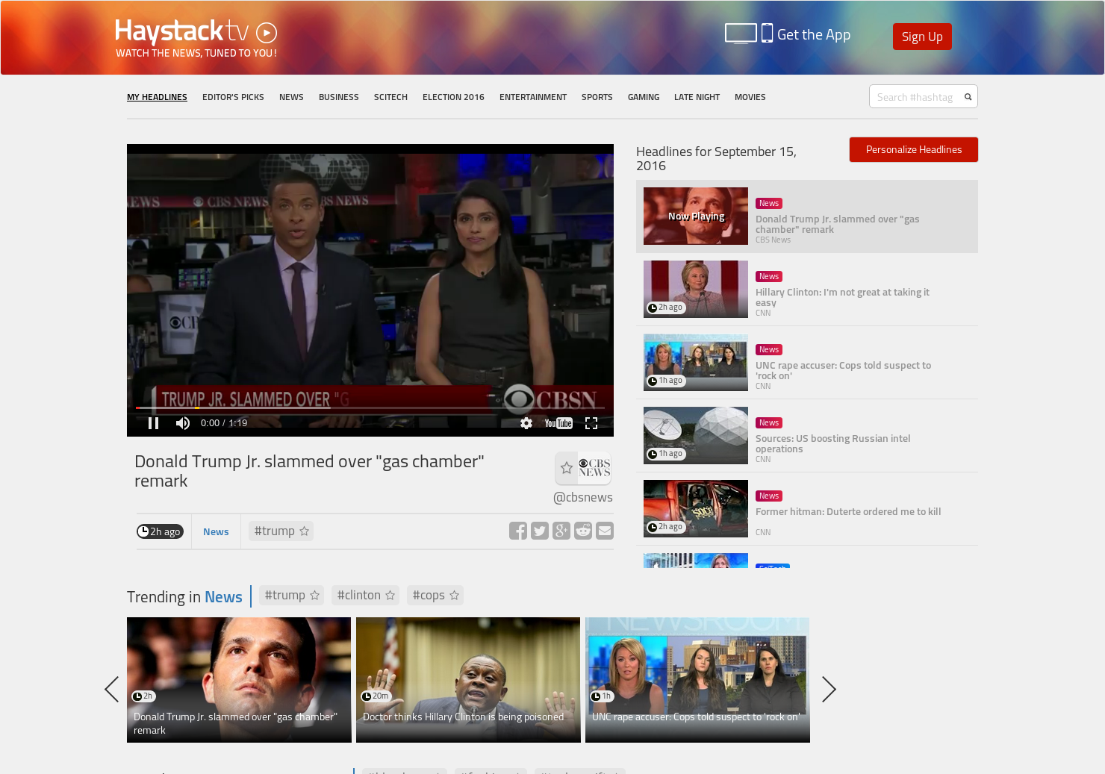This screenshot has width=1105, height=774.
Task: Share the video on Reddit
Action: point(583,530)
